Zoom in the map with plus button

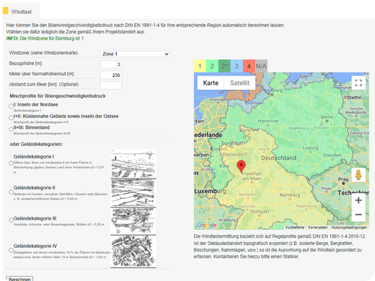(358, 200)
